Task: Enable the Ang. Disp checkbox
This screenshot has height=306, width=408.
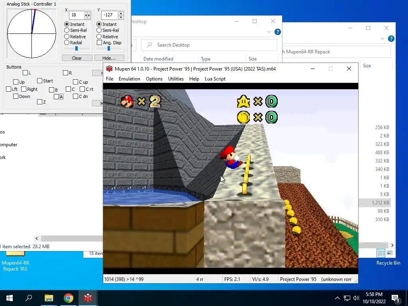Action: point(99,42)
